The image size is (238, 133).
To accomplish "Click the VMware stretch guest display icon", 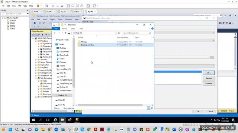I will (x=94, y=6).
